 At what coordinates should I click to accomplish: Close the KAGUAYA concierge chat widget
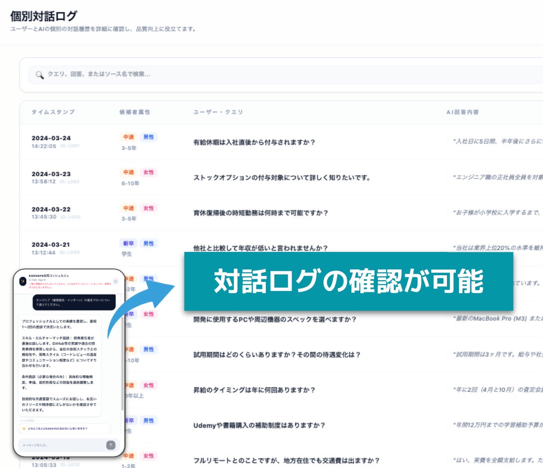(115, 282)
